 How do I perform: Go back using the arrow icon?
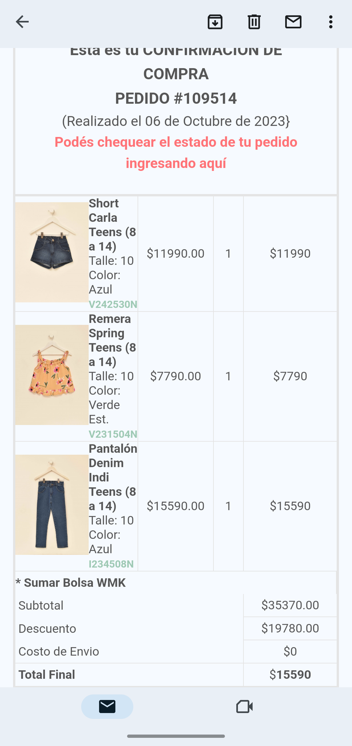[x=22, y=22]
